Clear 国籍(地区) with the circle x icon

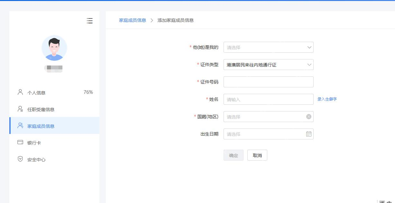tap(309, 117)
